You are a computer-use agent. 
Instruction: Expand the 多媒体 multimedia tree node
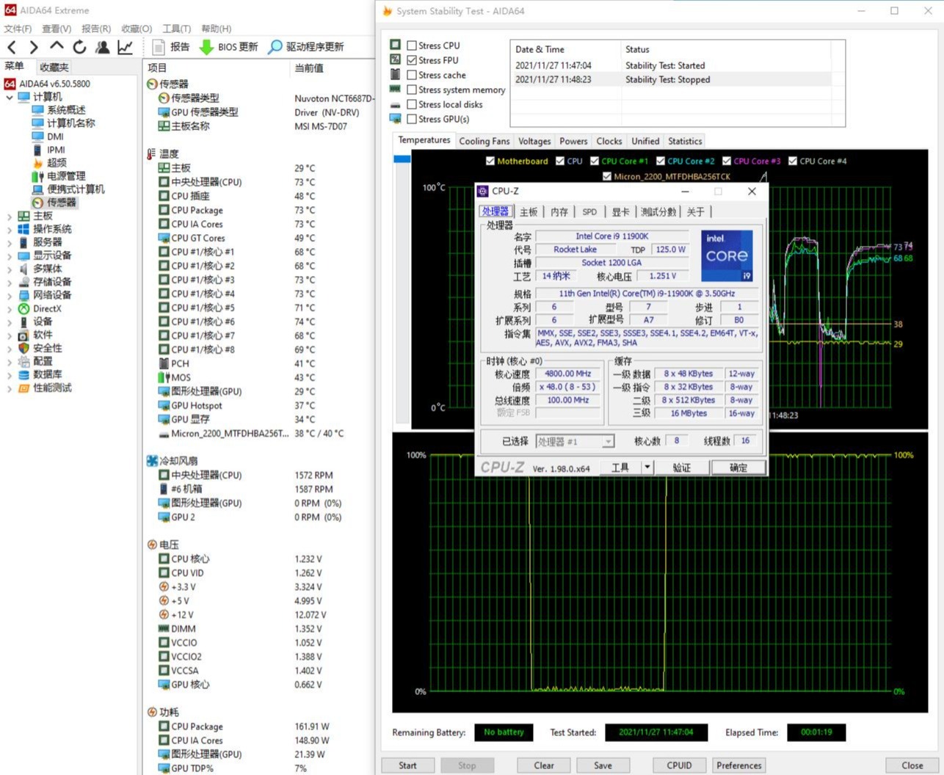pos(10,269)
